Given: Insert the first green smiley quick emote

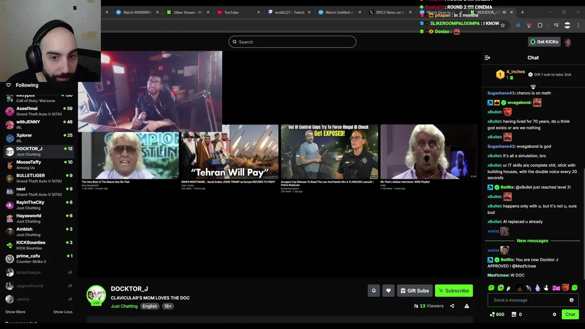Looking at the screenshot, I should [x=491, y=288].
